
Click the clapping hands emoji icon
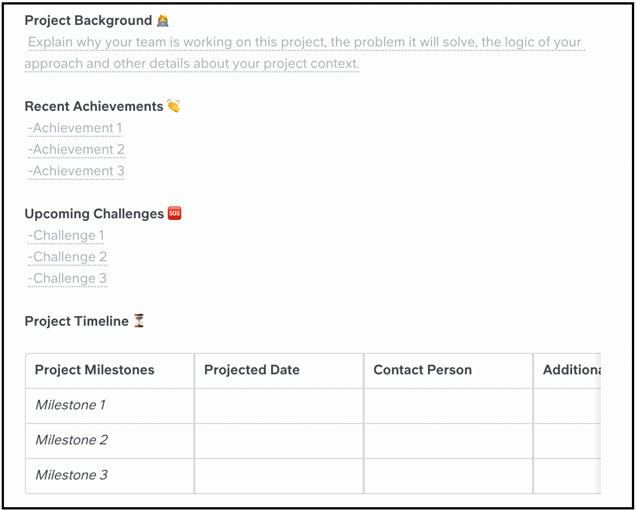coord(173,106)
